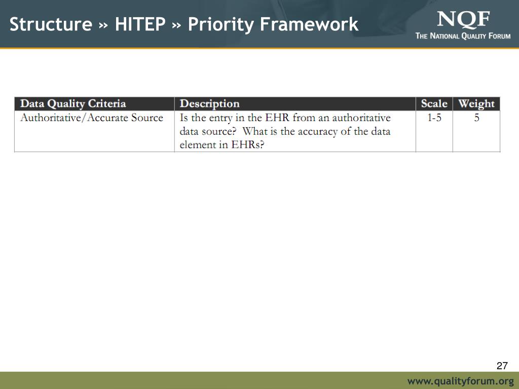Select the Authoritative/Accurate Source cell

click(94, 131)
